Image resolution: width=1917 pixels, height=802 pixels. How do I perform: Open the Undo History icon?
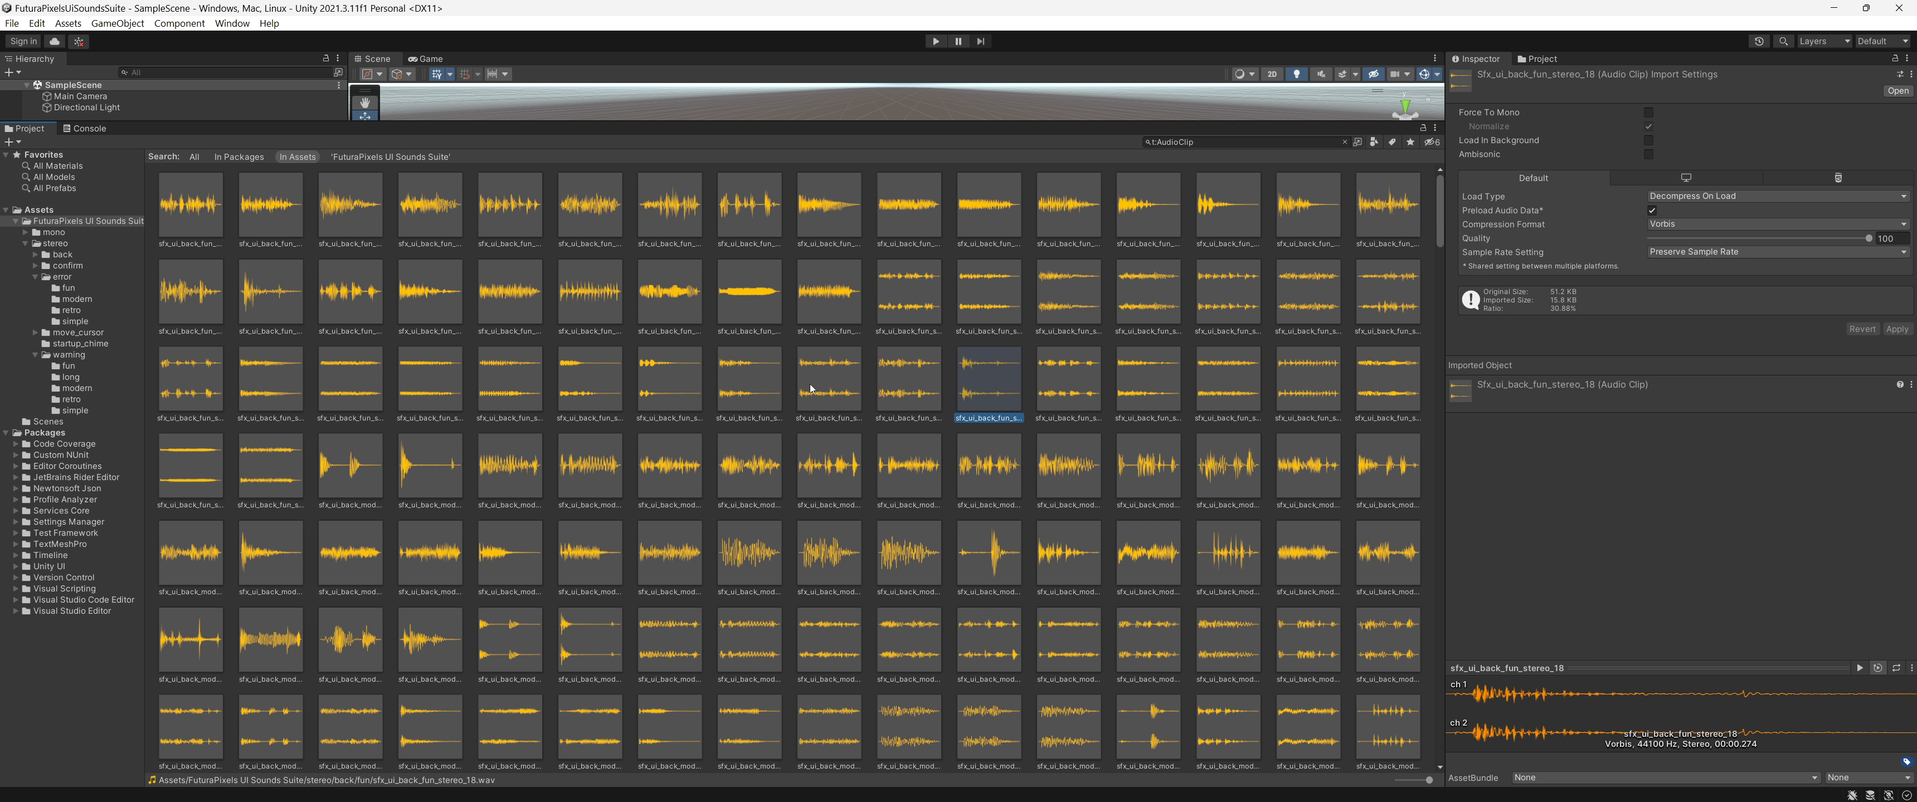[x=1759, y=42]
